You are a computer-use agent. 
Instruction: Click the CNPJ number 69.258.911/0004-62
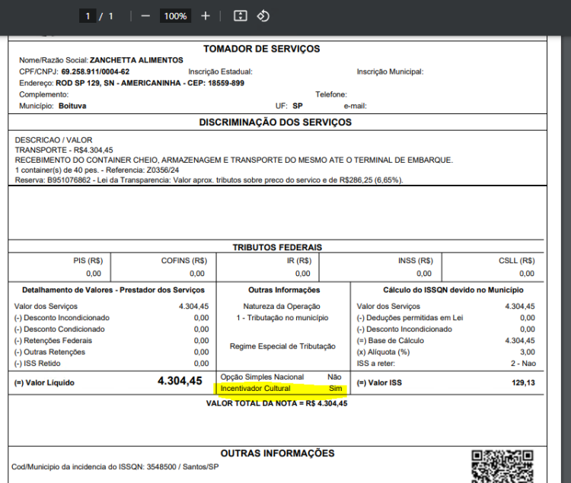[x=95, y=71]
